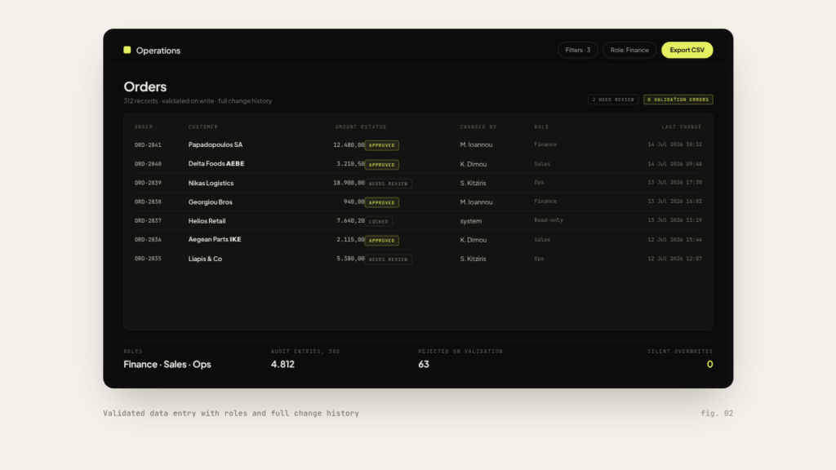836x470 pixels.
Task: Sort by the Changed By column header
Action: pyautogui.click(x=478, y=126)
